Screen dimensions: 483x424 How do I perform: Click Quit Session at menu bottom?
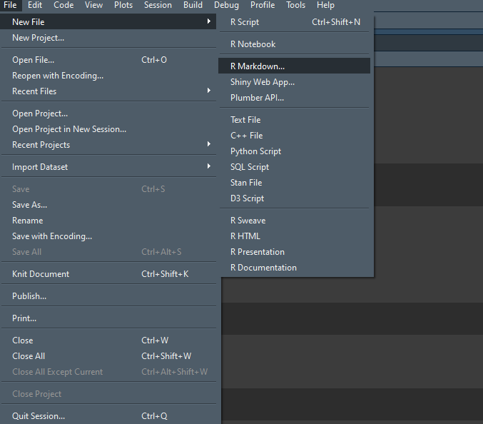click(x=39, y=416)
